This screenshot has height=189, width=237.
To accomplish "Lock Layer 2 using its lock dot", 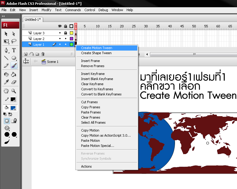I will click(x=66, y=39).
